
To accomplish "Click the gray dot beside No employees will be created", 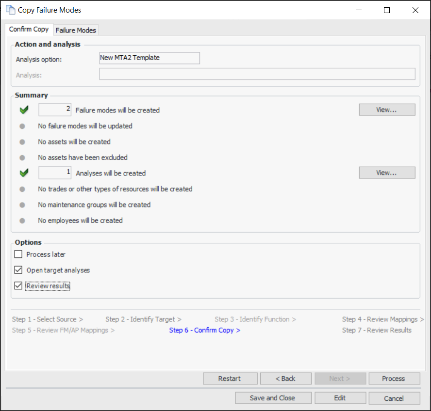I will [22, 221].
